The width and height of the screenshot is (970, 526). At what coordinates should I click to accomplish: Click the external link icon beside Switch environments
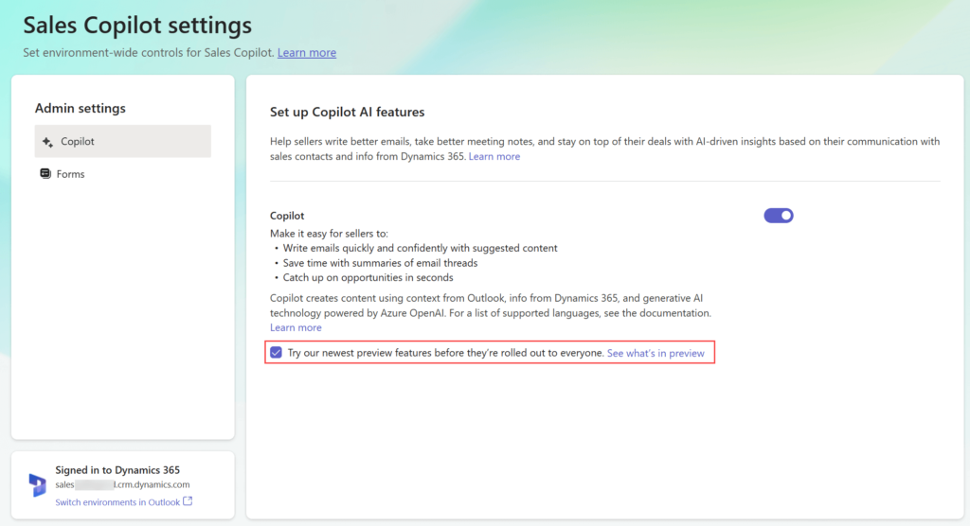pyautogui.click(x=188, y=501)
